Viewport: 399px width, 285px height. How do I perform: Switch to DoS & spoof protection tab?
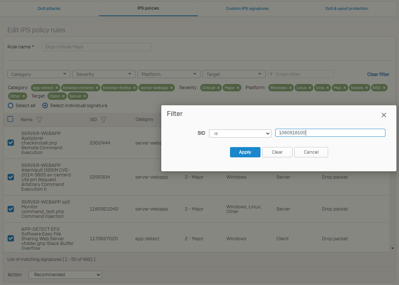[x=346, y=8]
